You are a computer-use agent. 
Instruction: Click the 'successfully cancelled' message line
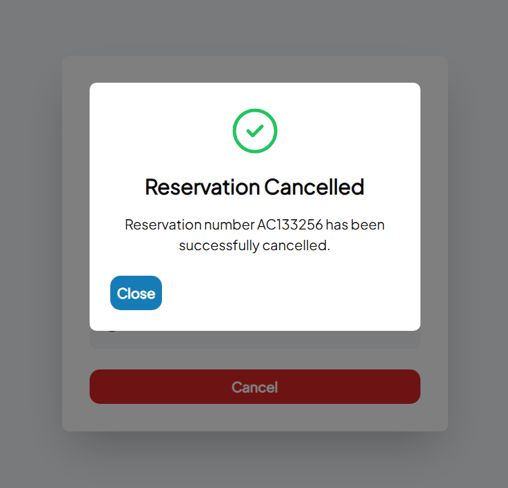(254, 245)
